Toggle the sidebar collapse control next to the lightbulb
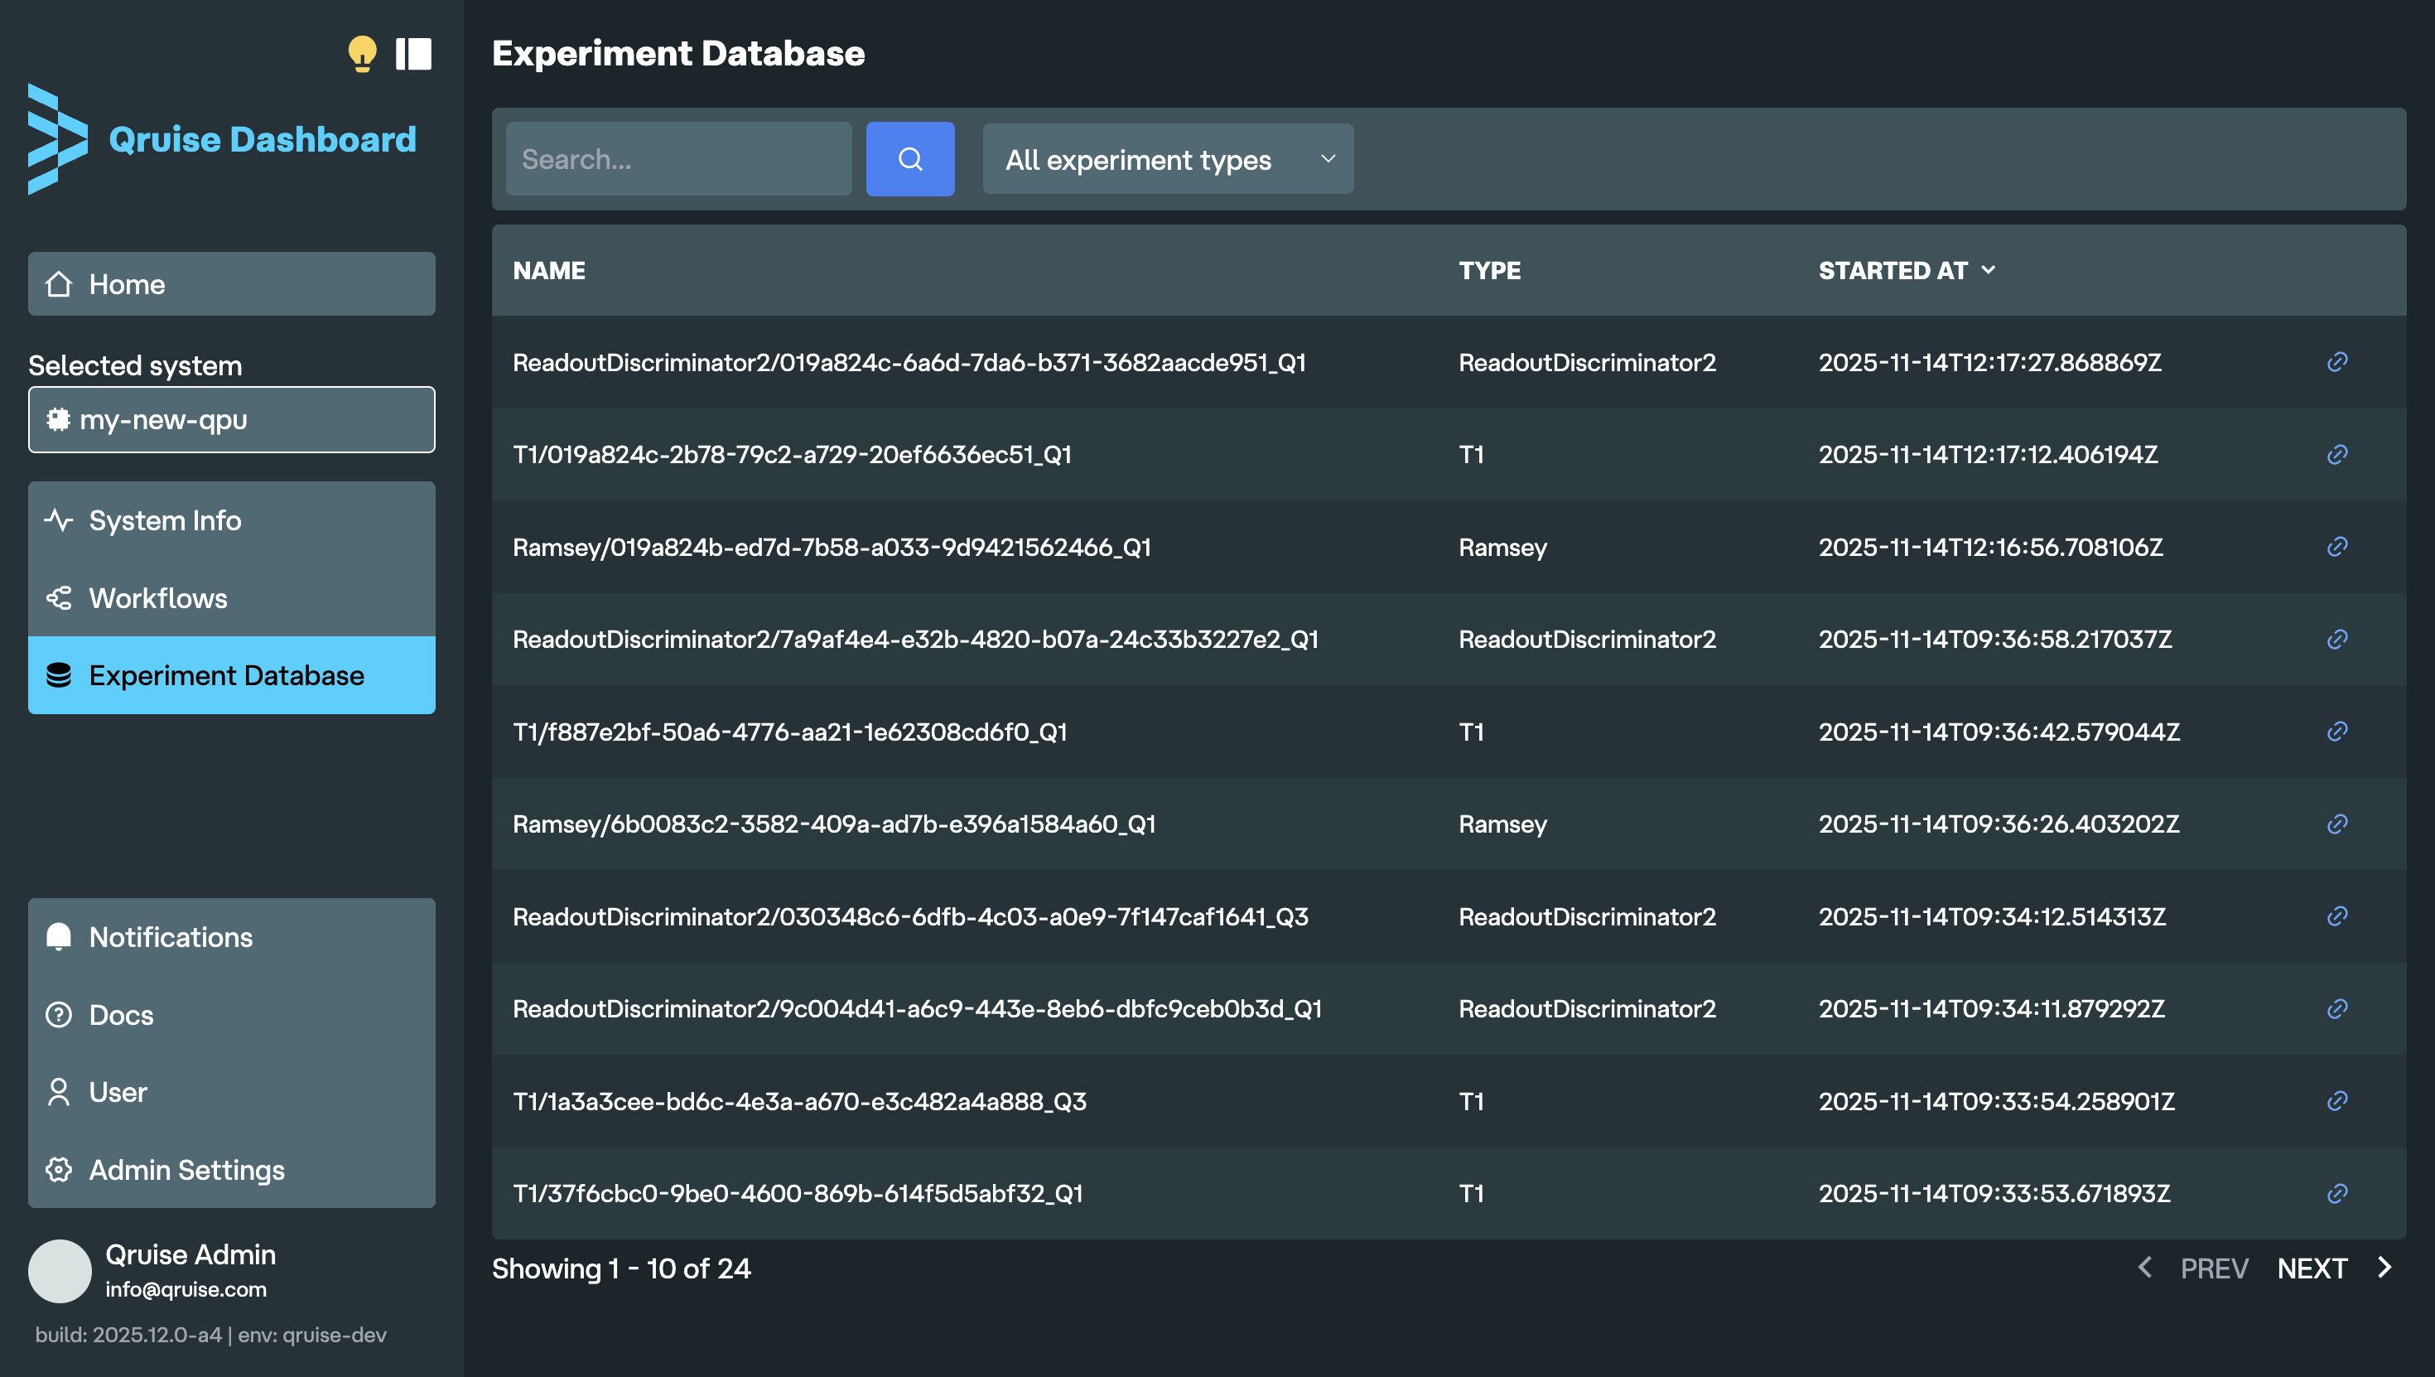Viewport: 2435px width, 1377px height. [413, 54]
